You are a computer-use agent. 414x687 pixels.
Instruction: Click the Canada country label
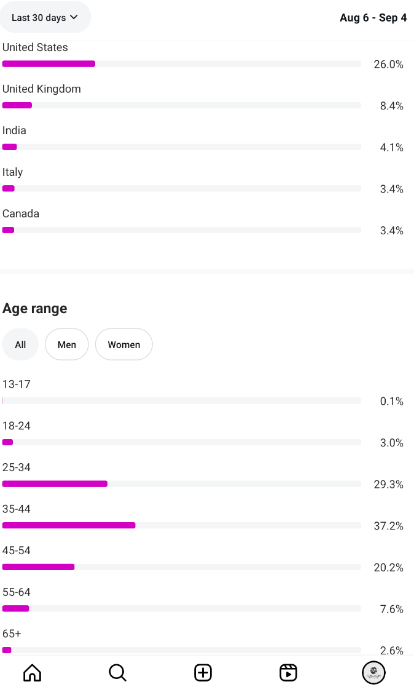click(21, 214)
